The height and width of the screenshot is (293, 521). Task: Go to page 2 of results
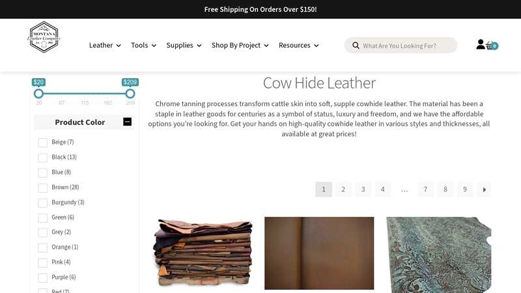pyautogui.click(x=343, y=189)
